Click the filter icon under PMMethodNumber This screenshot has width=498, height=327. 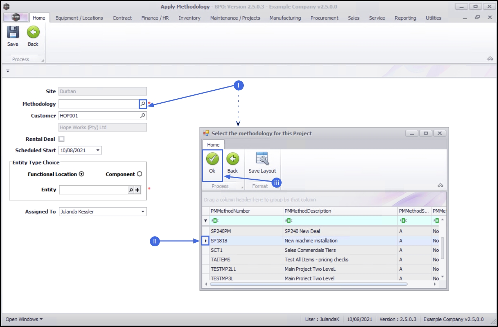tap(215, 220)
